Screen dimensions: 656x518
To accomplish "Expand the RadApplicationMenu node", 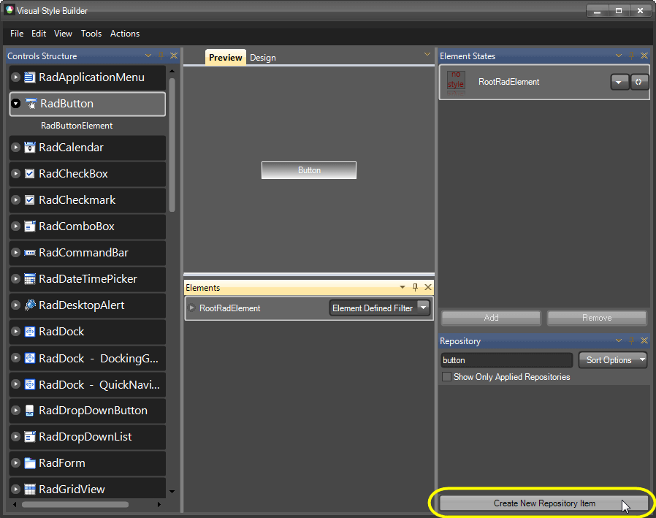I will coord(15,77).
